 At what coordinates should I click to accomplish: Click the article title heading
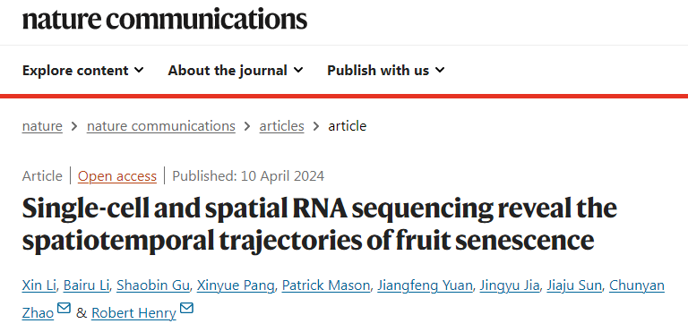pos(320,224)
